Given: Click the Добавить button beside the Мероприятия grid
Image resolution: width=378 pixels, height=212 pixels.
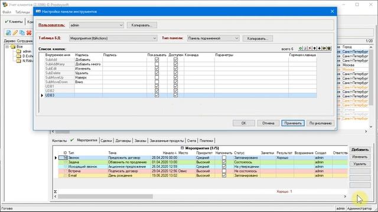Looking at the screenshot, I should pyautogui.click(x=360, y=150).
